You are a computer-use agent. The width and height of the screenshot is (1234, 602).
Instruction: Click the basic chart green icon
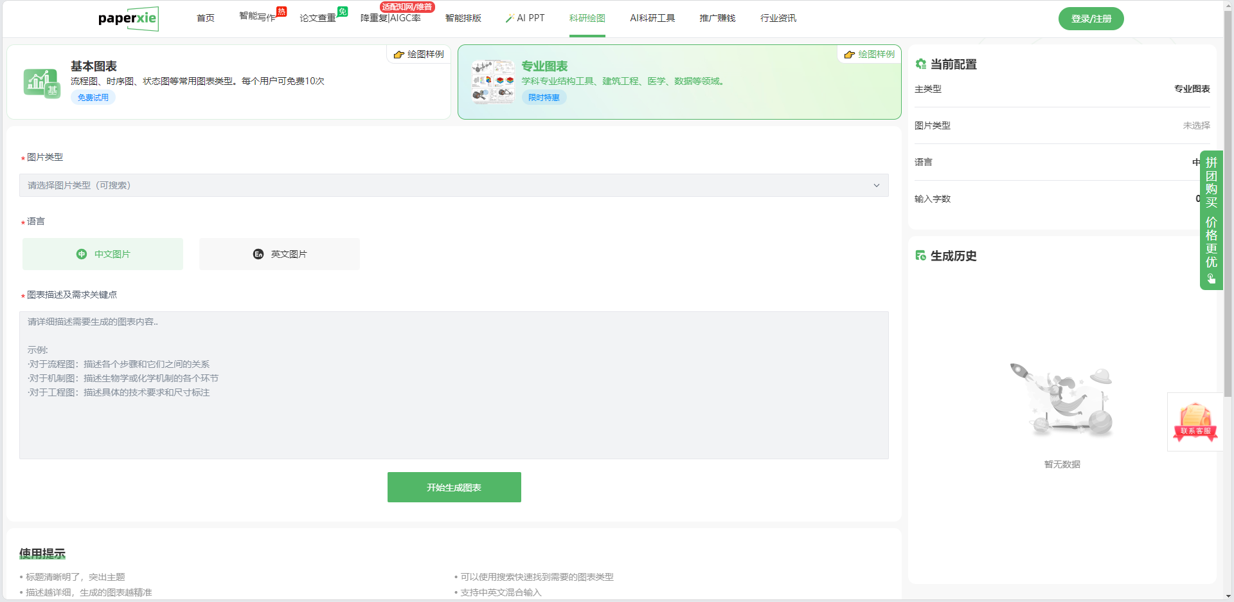point(42,82)
